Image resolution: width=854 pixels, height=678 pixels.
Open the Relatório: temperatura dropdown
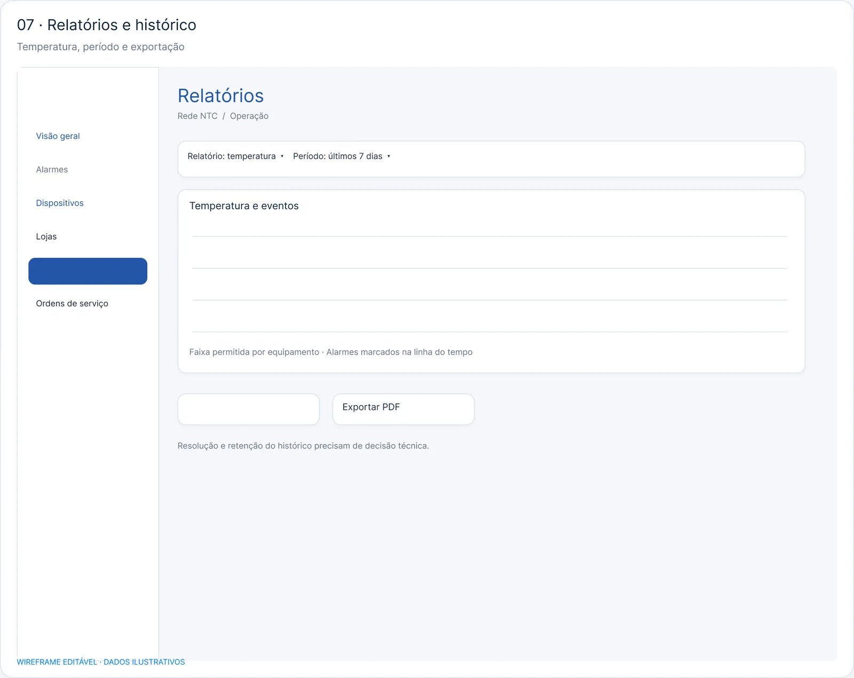coord(235,156)
